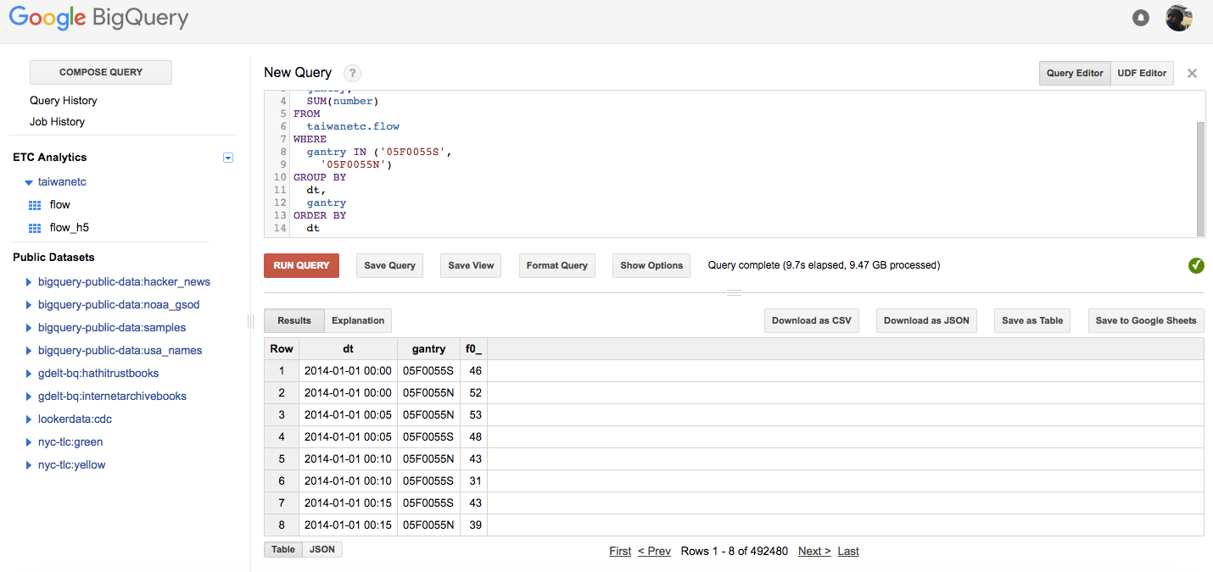Select the Results tab
This screenshot has height=572, width=1213.
(294, 320)
